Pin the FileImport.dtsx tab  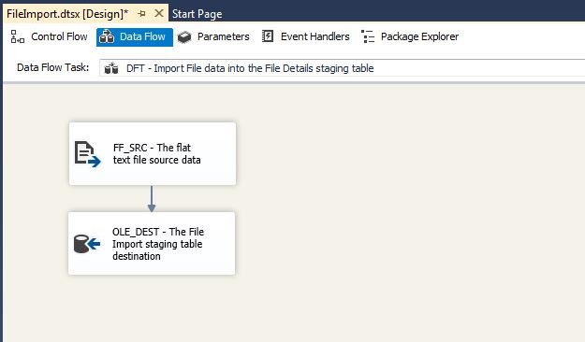141,14
